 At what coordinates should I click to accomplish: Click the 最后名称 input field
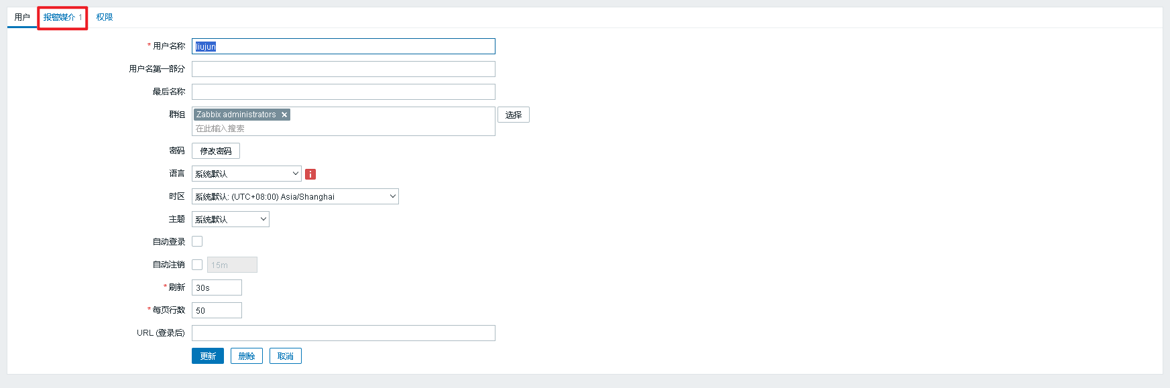(x=343, y=92)
